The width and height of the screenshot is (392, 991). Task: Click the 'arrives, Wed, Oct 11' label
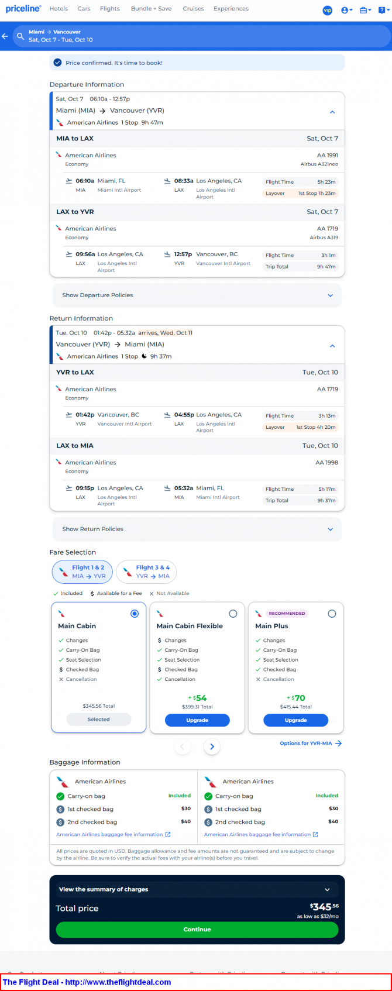[166, 333]
